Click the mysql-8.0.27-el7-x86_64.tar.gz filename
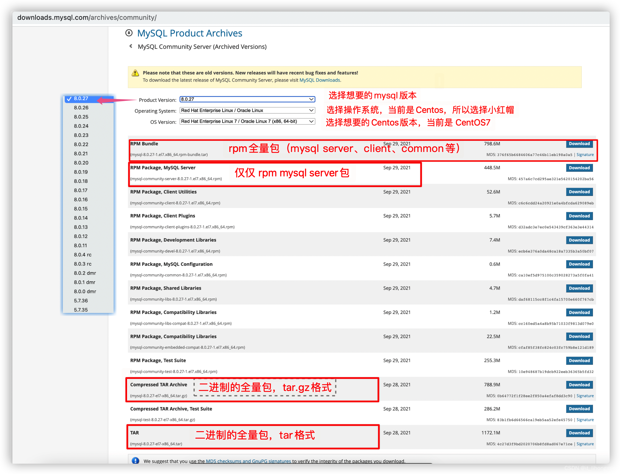 pyautogui.click(x=159, y=396)
